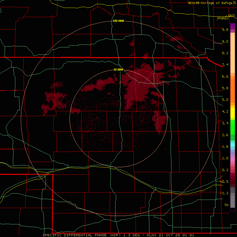Click the legend value '4.2'
Image resolution: width=237 pixels, height=237 pixels.
(x=225, y=112)
